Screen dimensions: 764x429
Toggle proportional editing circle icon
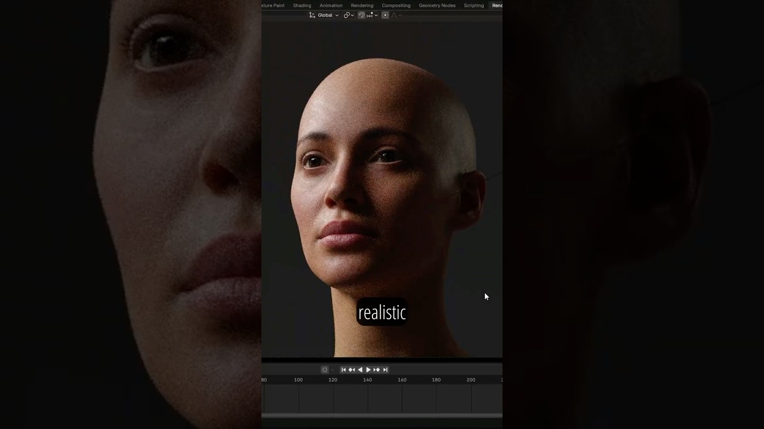pos(385,15)
